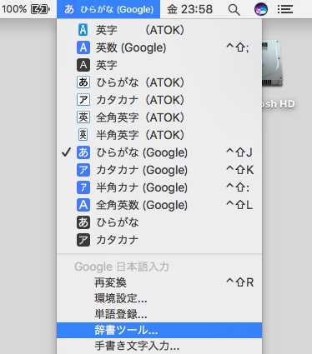The image size is (312, 354).
Task: Open the highlighted 辞書ツール... item
Action: pos(159,330)
